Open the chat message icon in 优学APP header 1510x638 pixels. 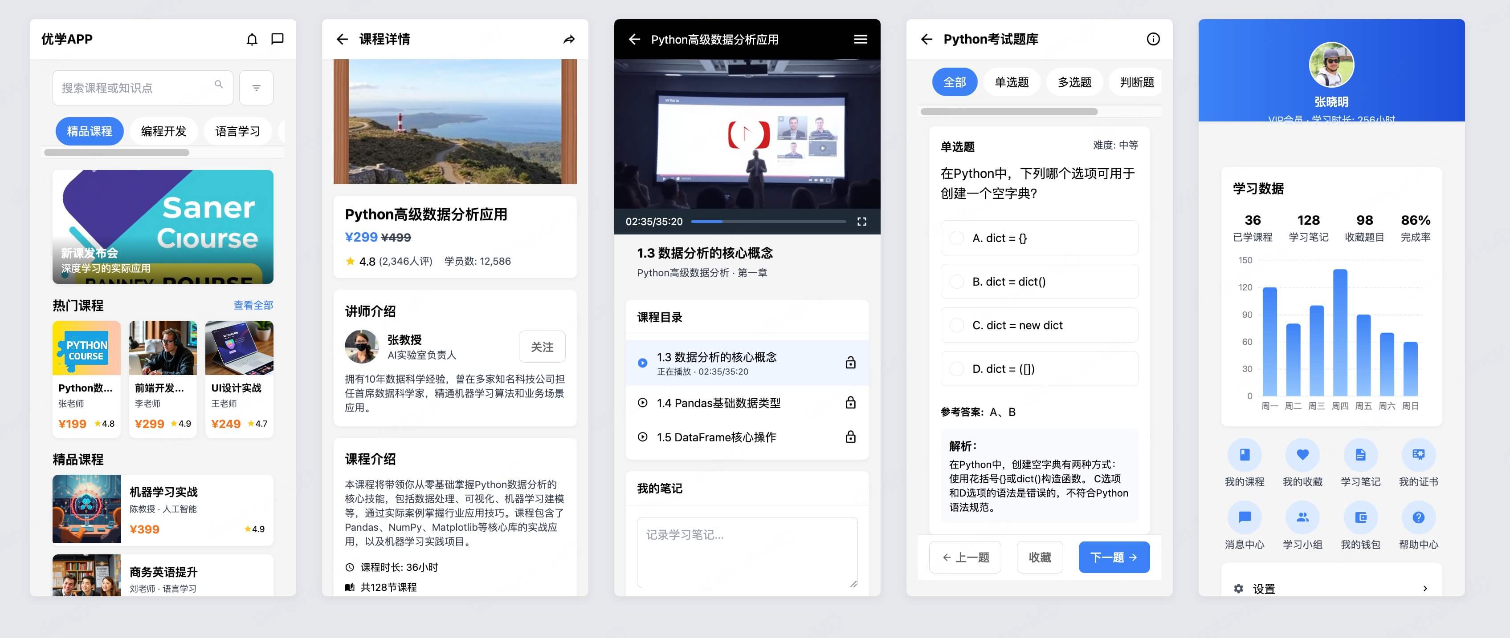point(277,39)
